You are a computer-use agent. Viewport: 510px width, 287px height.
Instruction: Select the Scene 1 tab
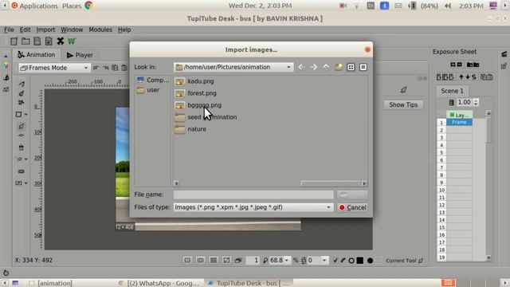click(x=452, y=91)
